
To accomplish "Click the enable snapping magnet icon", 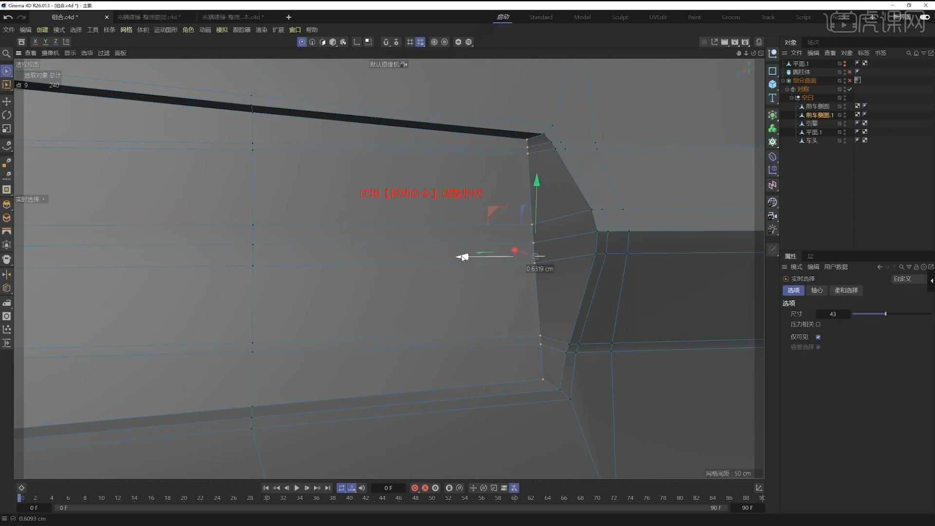I will tap(386, 42).
